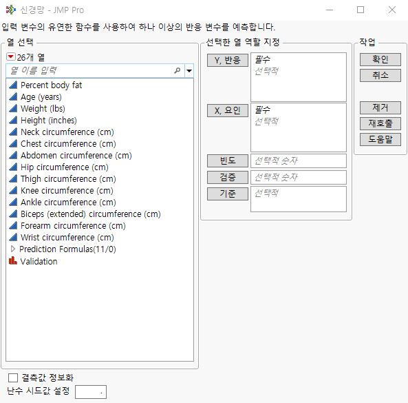Select the Forearm circumference (cm) column
The width and height of the screenshot is (408, 403).
73,226
